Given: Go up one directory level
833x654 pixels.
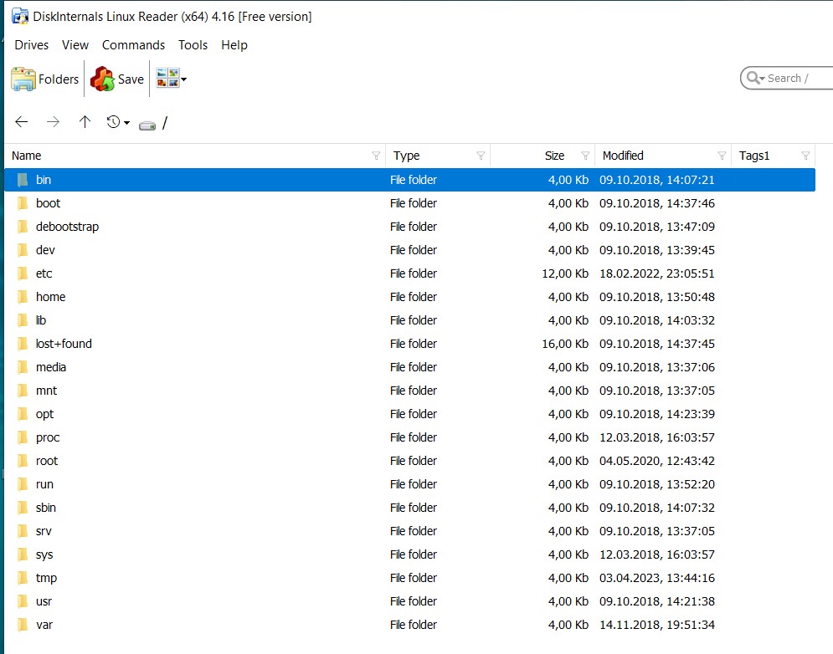Looking at the screenshot, I should point(85,122).
